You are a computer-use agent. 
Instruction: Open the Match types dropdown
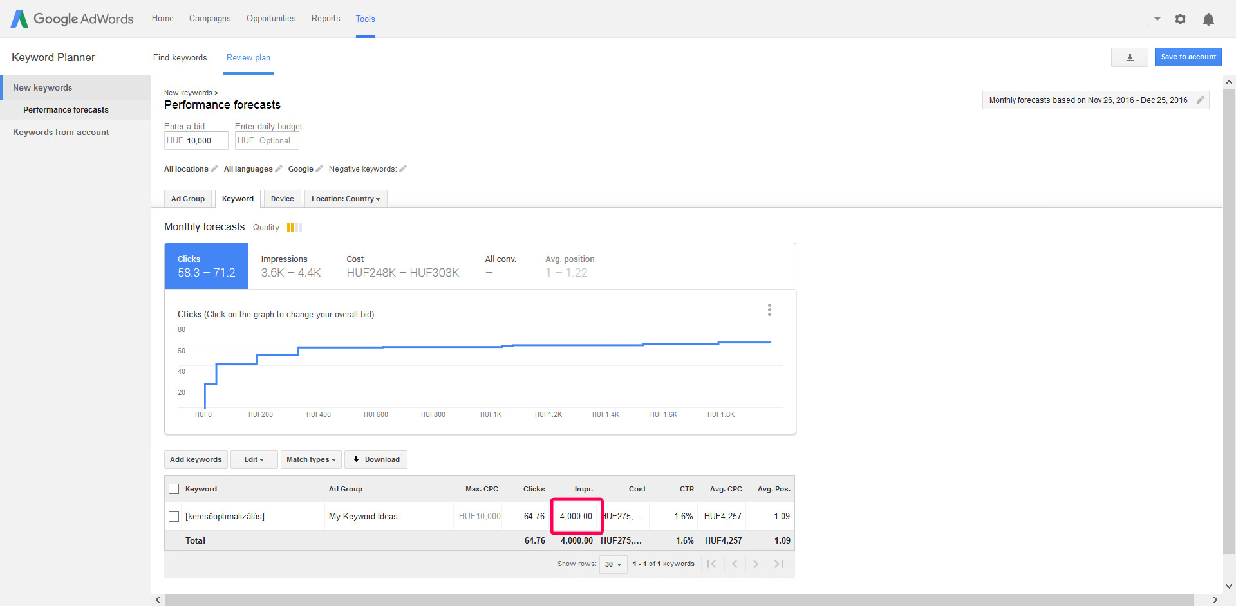click(x=311, y=459)
